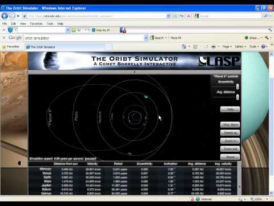Open the Edit menu

click(x=13, y=23)
